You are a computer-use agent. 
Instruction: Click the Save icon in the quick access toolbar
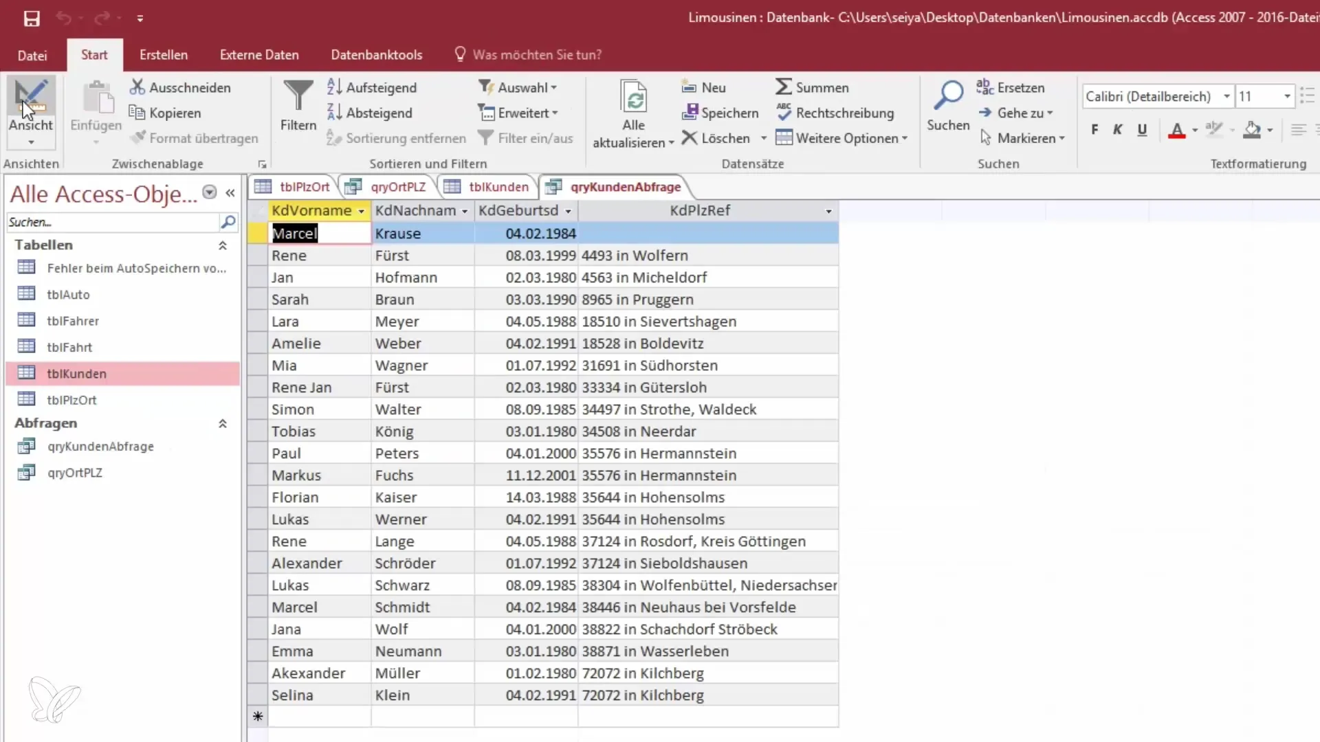32,19
